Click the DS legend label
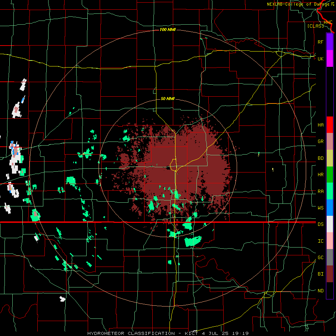336x336 pixels. point(320,224)
